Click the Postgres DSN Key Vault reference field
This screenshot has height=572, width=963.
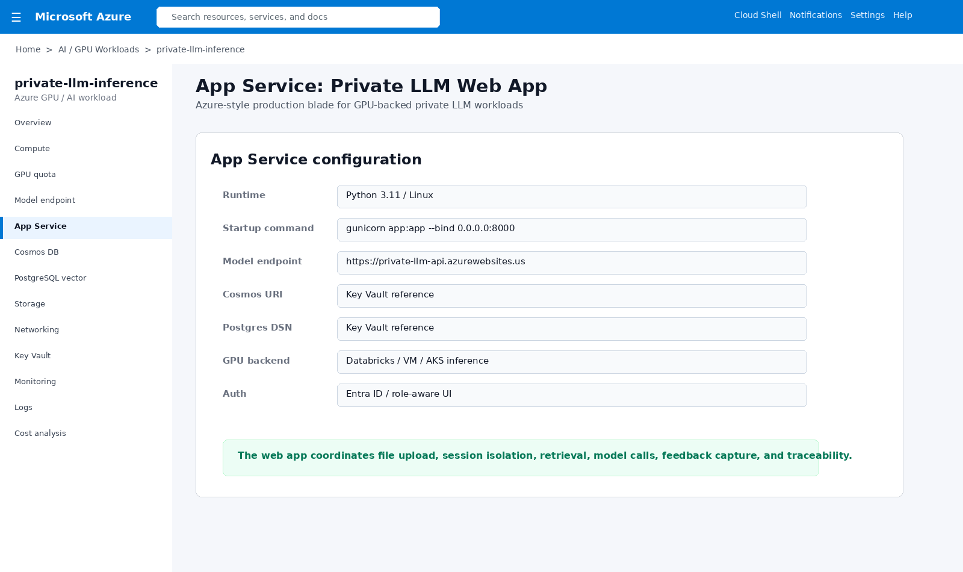(572, 329)
